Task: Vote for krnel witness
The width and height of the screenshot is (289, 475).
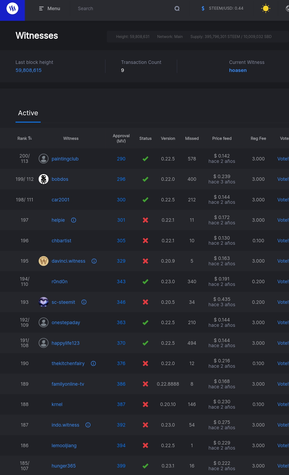Action: click(283, 404)
